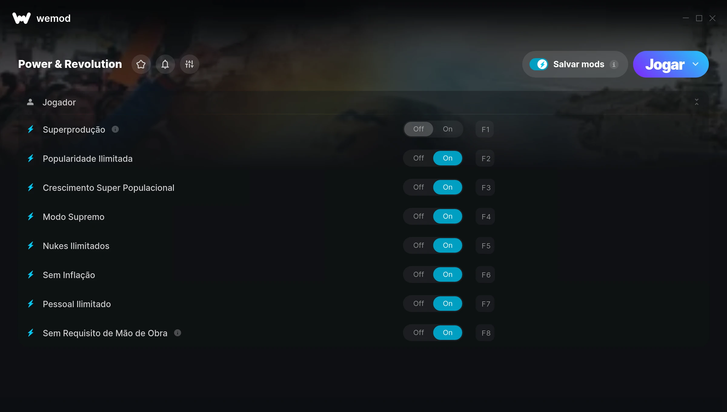This screenshot has width=727, height=412.
Task: Select the F8 hotkey binding
Action: click(x=485, y=333)
